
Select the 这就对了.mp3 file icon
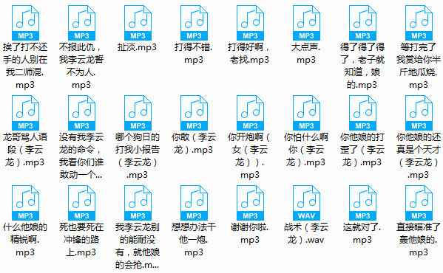362,203
